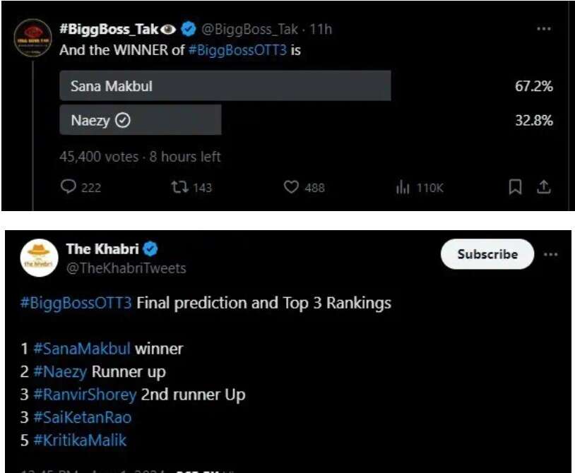Select the Naezy poll option

point(141,121)
